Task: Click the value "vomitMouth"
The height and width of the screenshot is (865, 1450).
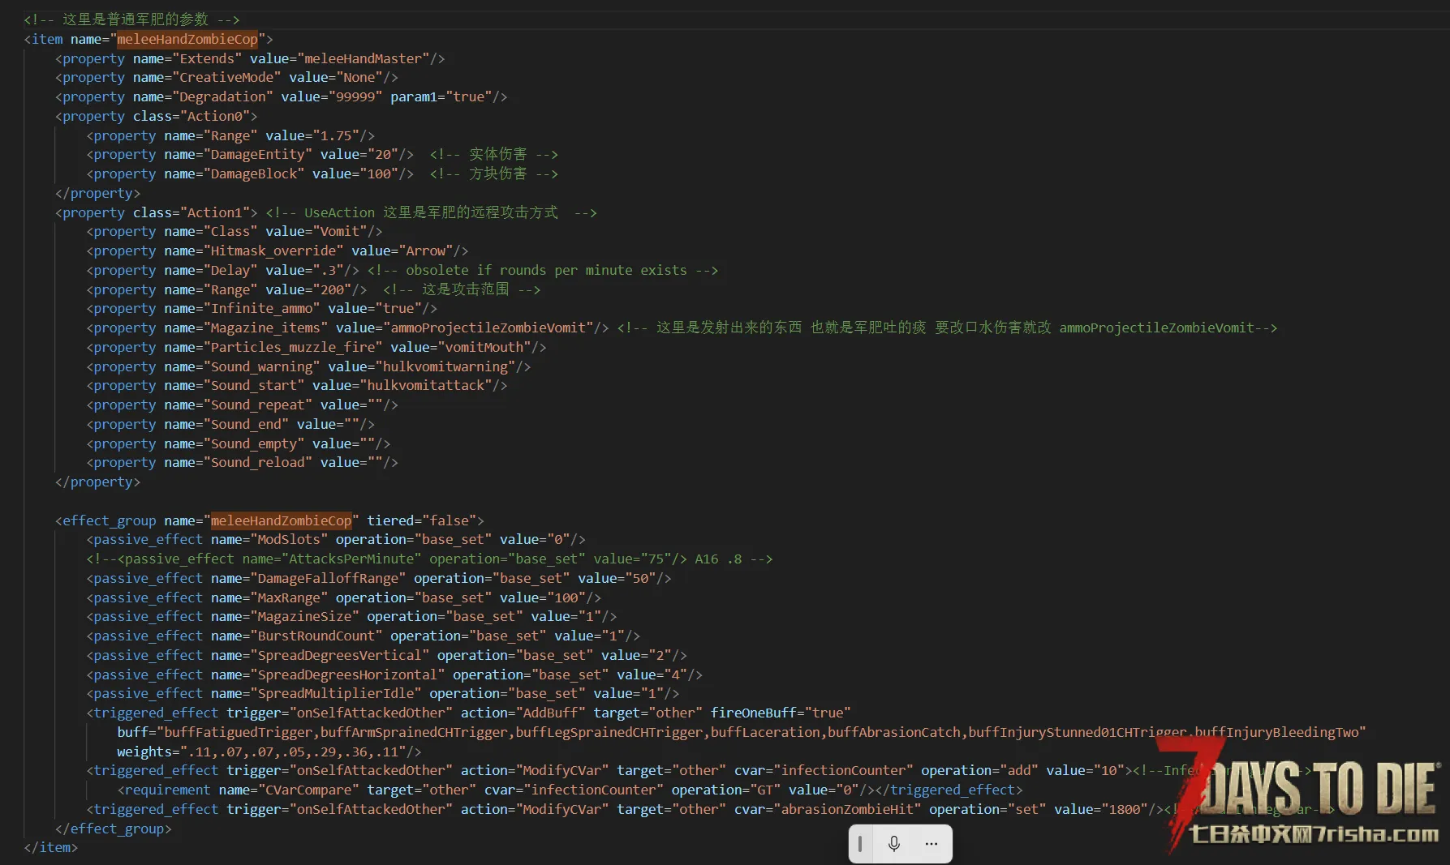Action: tap(484, 348)
